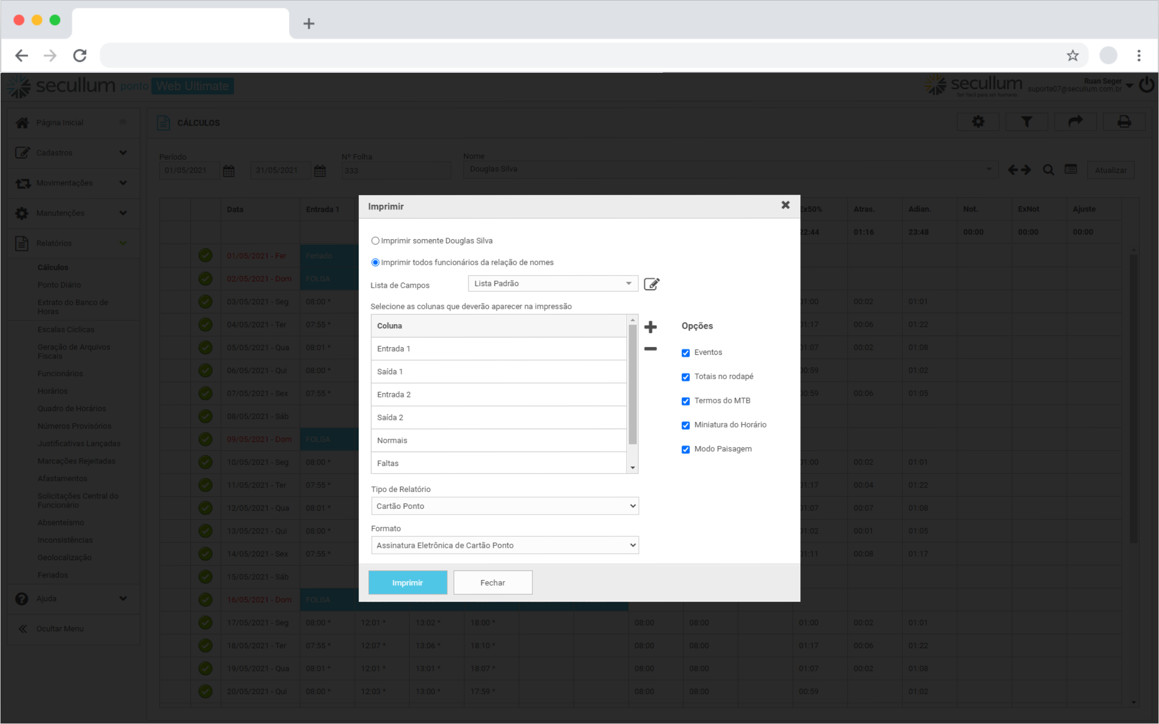Click the settings gear icon
1159x724 pixels.
point(978,122)
